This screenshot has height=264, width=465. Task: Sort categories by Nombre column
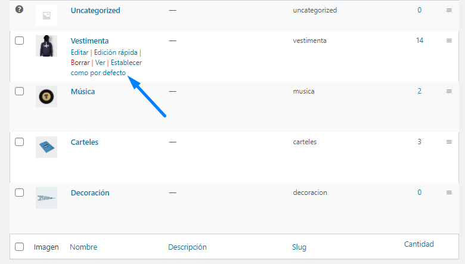[83, 247]
